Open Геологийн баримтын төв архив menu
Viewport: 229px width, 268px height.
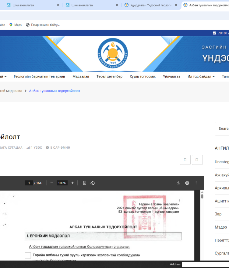[x=39, y=76]
